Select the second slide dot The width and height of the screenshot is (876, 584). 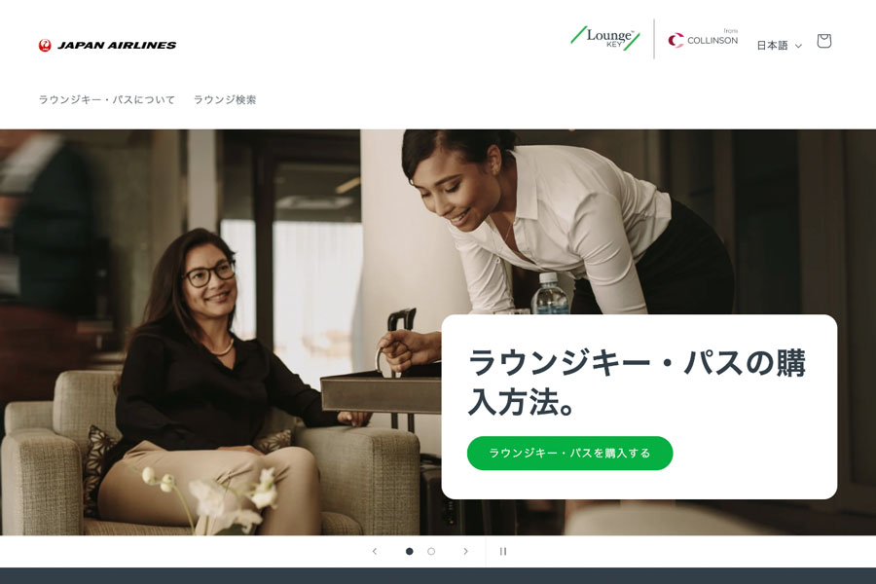(x=431, y=551)
